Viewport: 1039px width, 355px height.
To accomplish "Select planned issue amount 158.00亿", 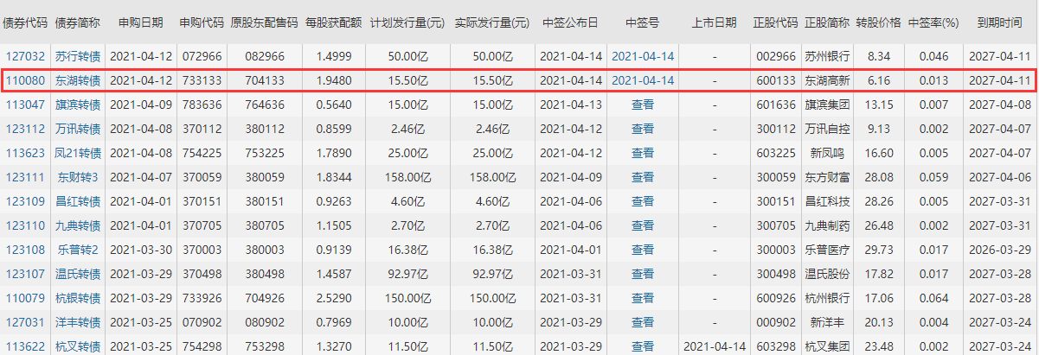I will (x=407, y=177).
